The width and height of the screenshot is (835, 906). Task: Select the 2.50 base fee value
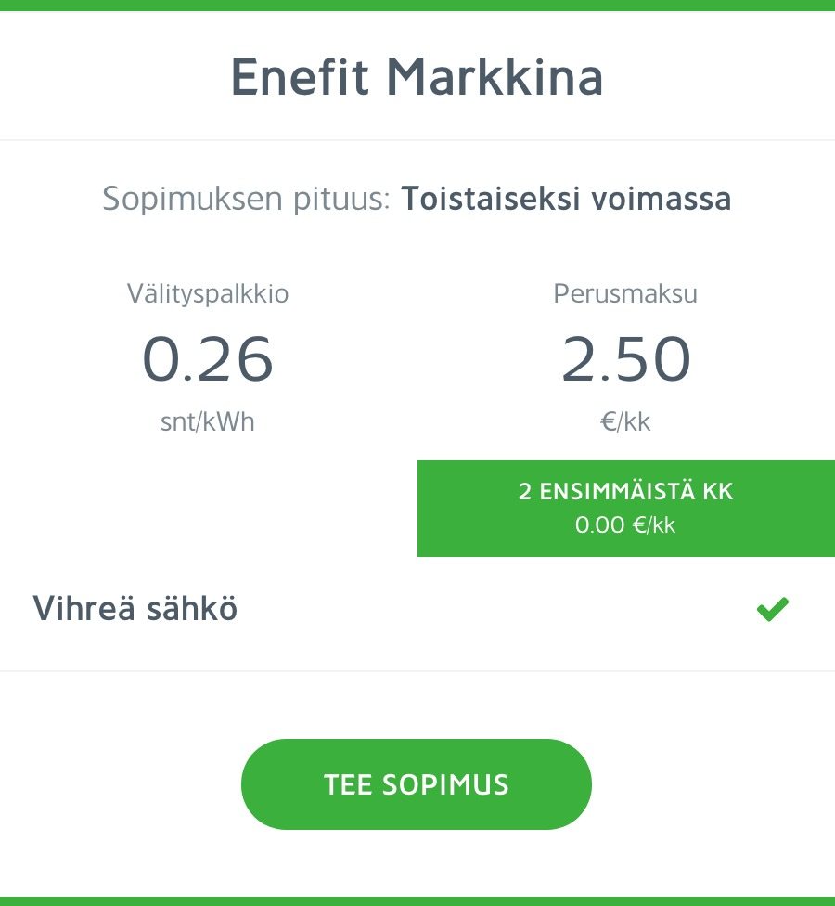point(625,360)
